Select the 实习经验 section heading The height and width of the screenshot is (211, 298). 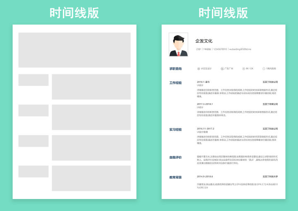click(175, 129)
